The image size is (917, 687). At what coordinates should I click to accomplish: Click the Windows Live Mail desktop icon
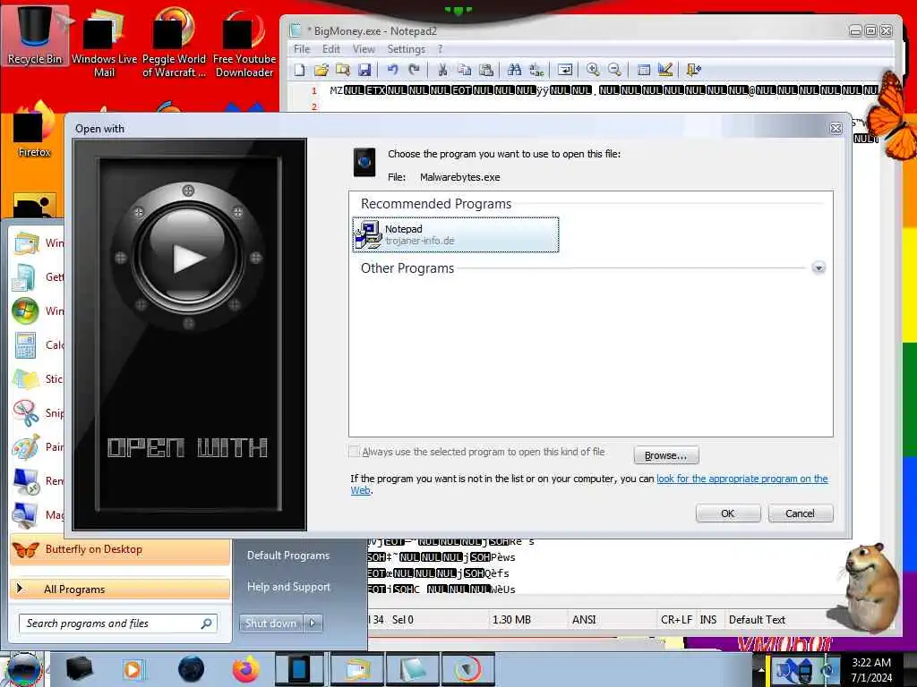coord(104,42)
